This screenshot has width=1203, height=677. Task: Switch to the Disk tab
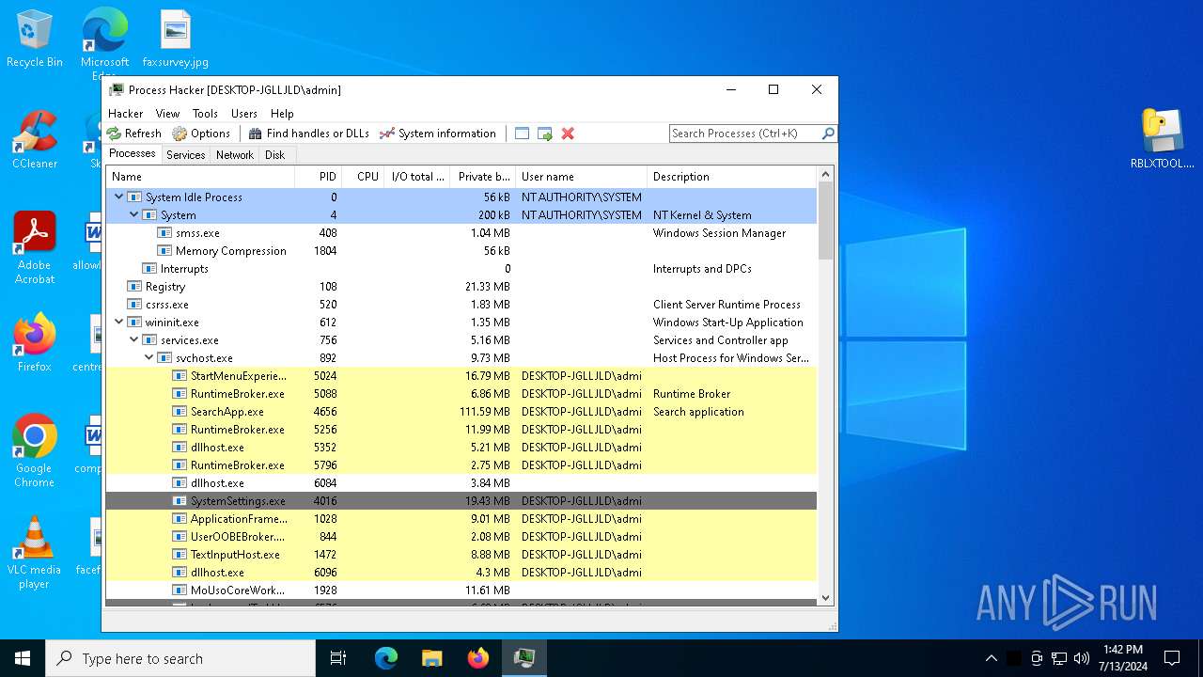(275, 155)
